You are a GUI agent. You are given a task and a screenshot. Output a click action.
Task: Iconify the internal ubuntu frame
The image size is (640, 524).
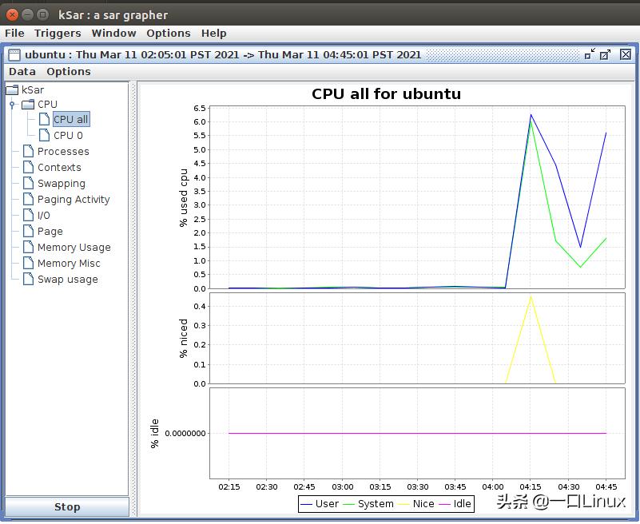pos(590,54)
